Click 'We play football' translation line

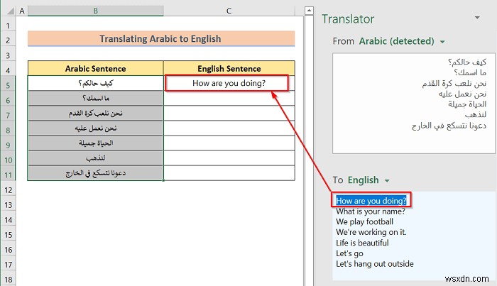364,221
